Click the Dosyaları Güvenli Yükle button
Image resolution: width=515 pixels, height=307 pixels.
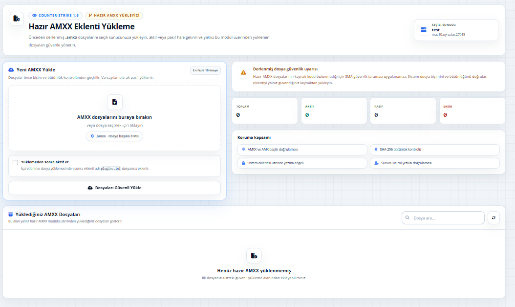(115, 188)
